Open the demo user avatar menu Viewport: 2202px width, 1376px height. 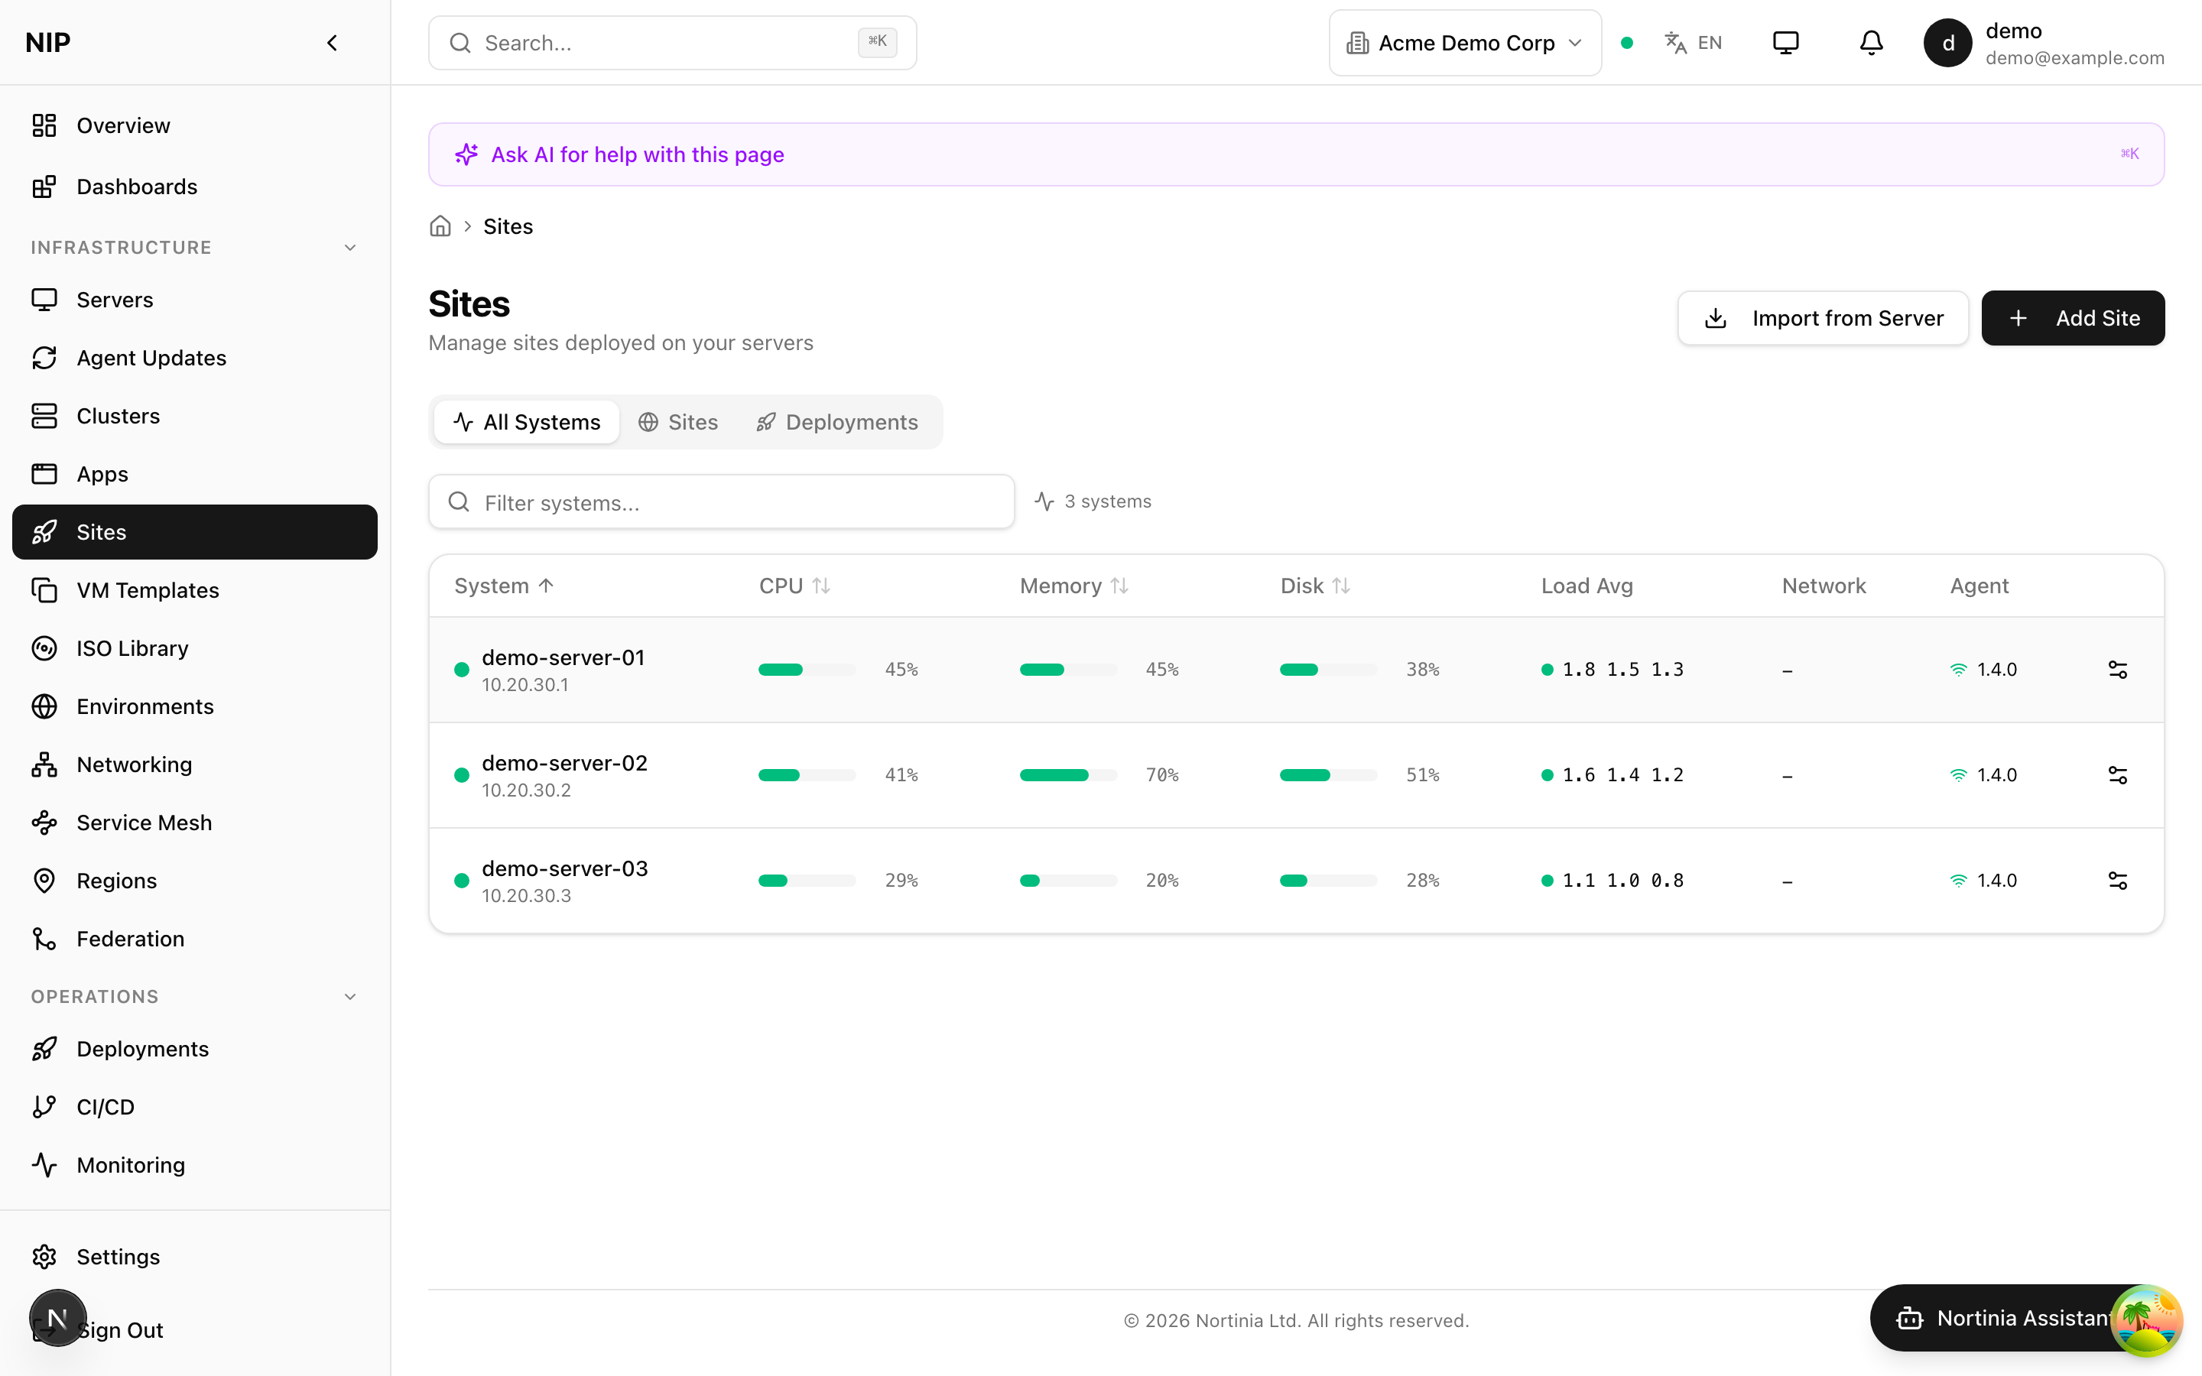point(1947,43)
